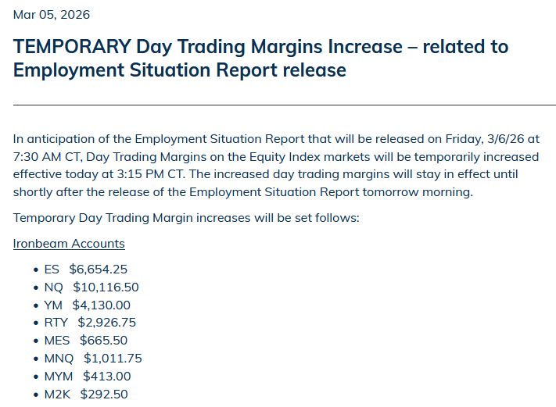Select the RTY ticker symbol

[x=56, y=323]
